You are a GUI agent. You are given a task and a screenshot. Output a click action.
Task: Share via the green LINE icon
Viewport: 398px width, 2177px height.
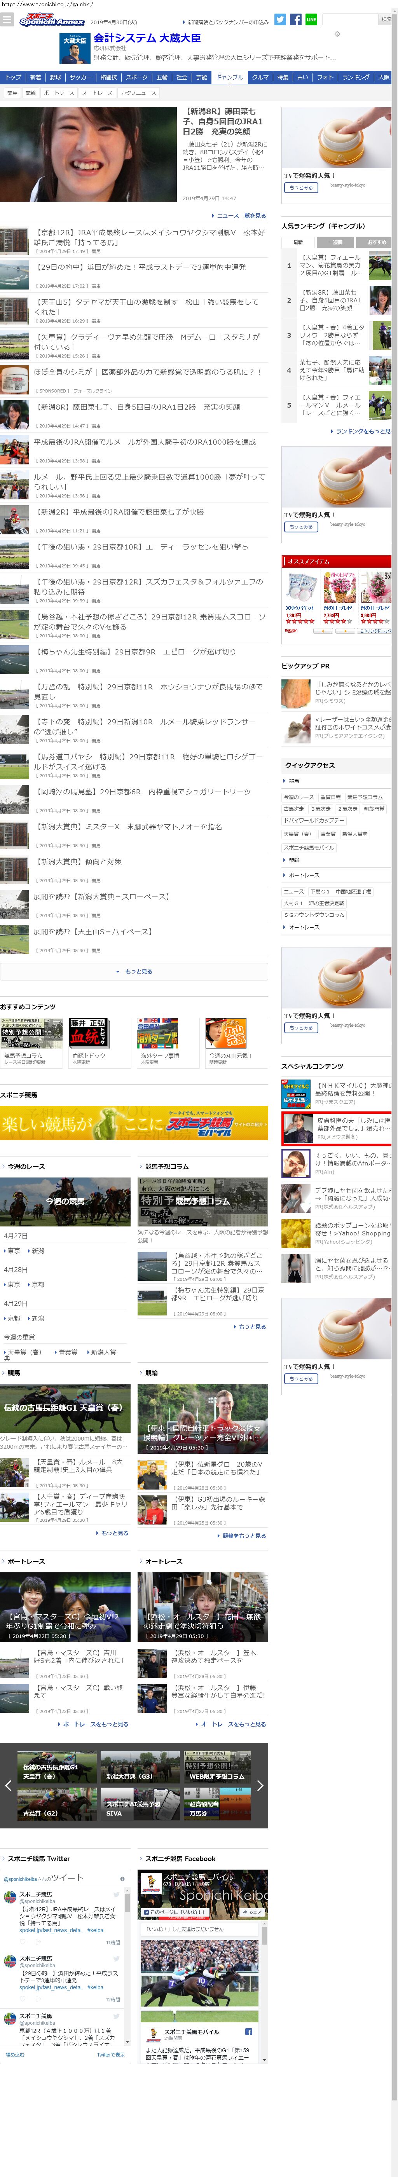311,19
